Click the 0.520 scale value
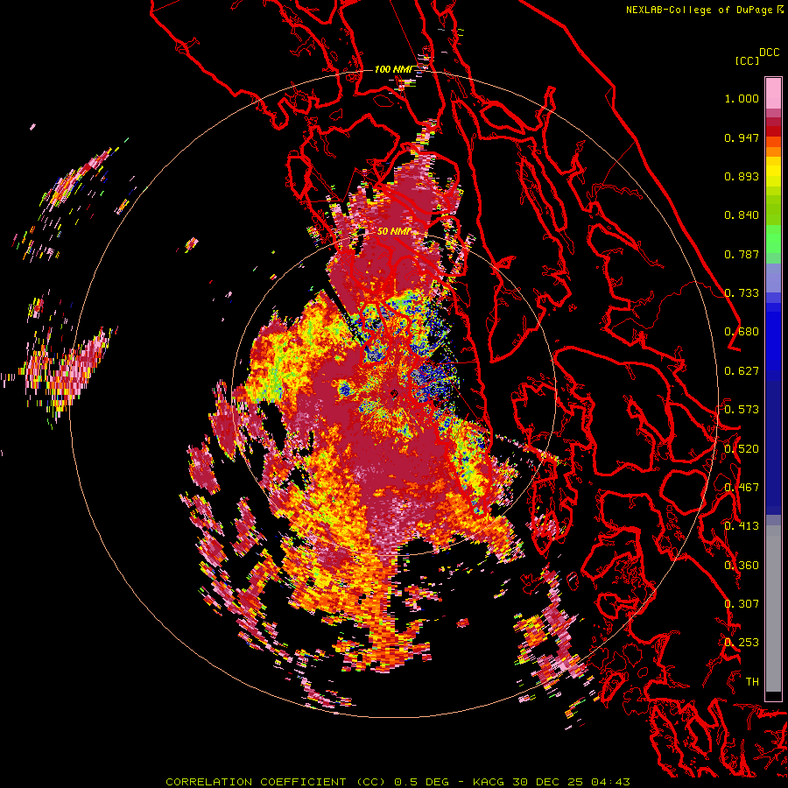This screenshot has width=788, height=788. point(742,449)
